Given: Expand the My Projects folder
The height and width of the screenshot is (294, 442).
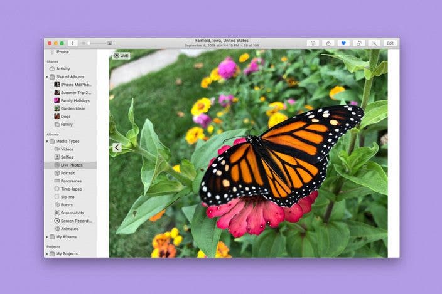Looking at the screenshot, I should click(47, 254).
